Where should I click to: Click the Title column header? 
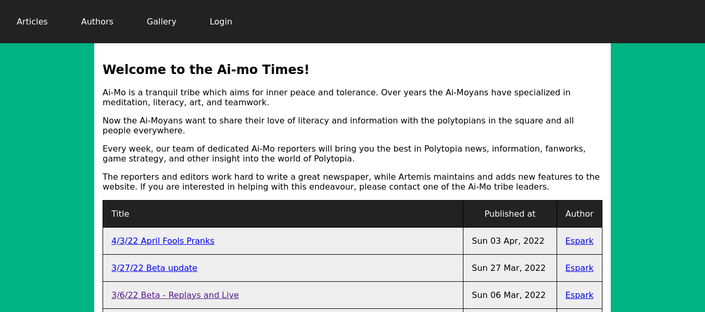click(x=120, y=214)
